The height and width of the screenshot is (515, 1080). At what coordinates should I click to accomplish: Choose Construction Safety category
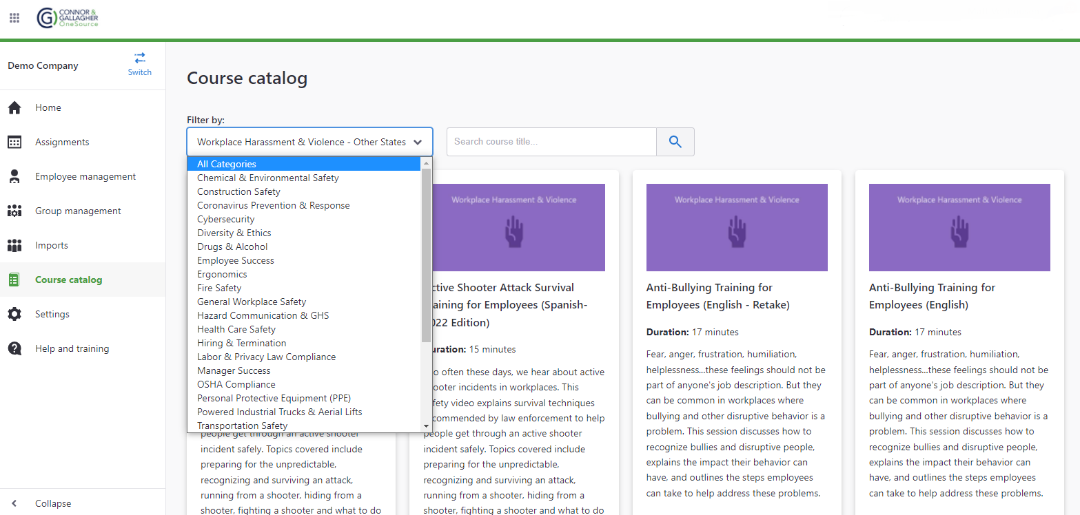tap(304, 191)
